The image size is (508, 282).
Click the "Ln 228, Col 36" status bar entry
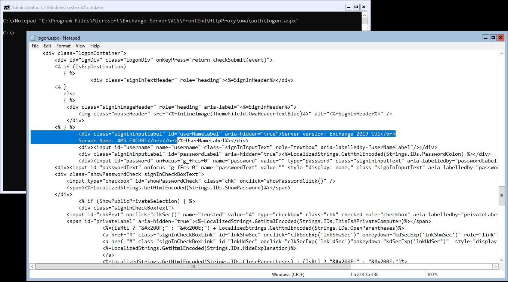[365, 275]
